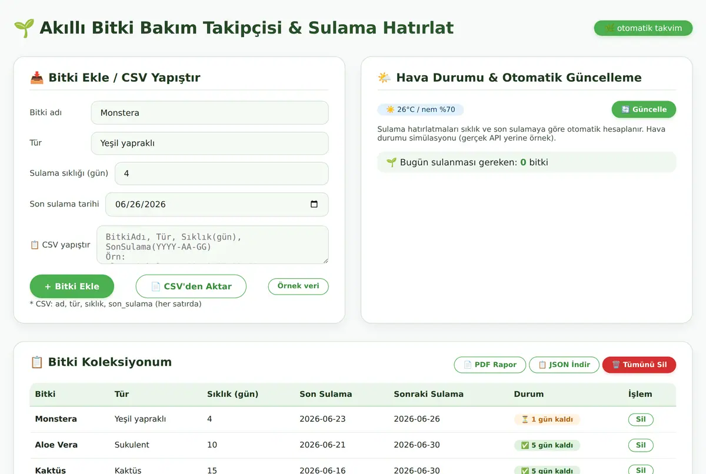Click the otomatik takvim badge
This screenshot has width=706, height=474.
pos(643,28)
